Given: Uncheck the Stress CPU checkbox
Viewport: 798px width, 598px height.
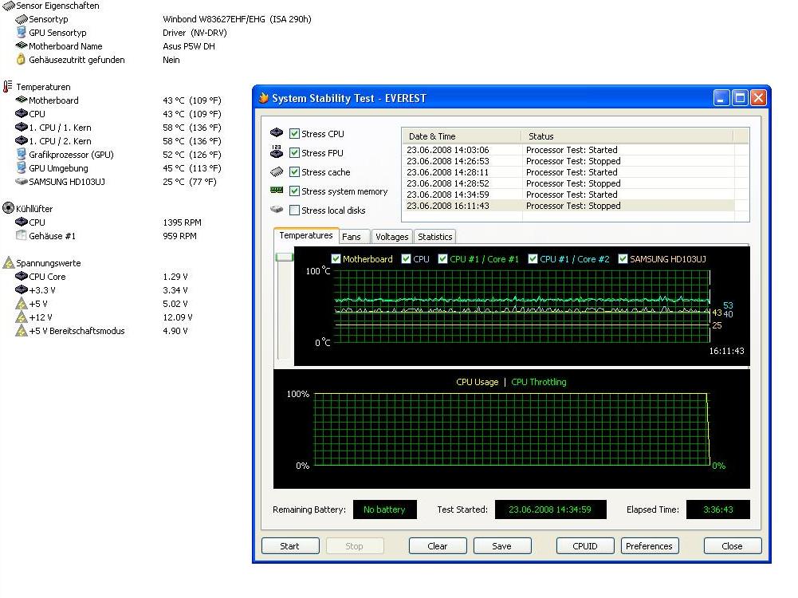Looking at the screenshot, I should (x=294, y=134).
